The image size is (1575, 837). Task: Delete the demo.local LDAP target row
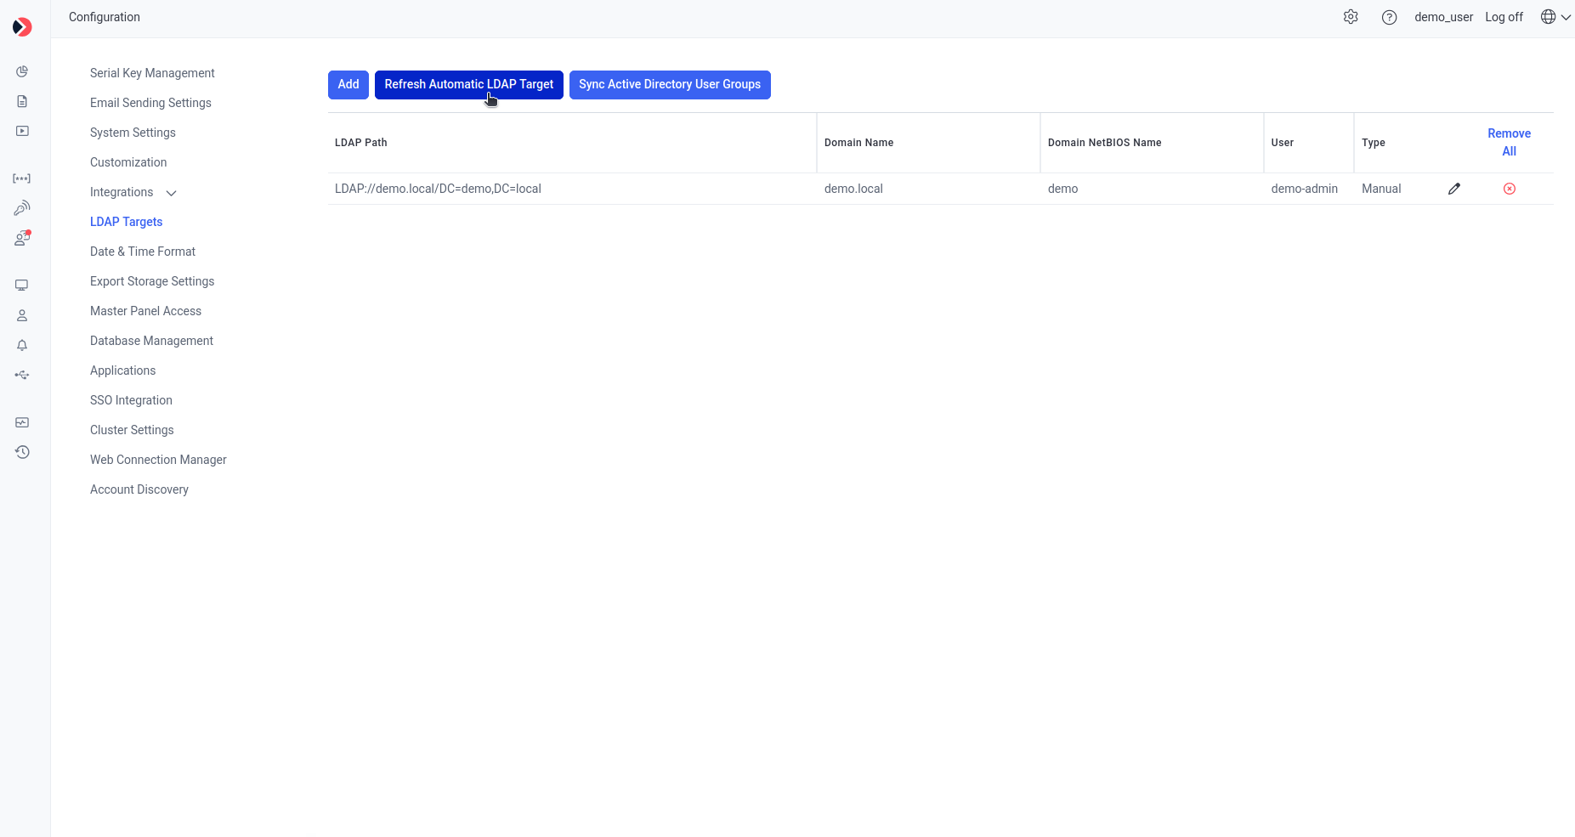(1510, 189)
